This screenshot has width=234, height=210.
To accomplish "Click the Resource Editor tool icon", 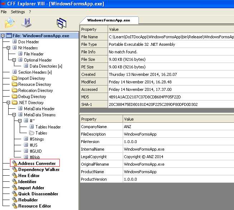I will (15, 206).
